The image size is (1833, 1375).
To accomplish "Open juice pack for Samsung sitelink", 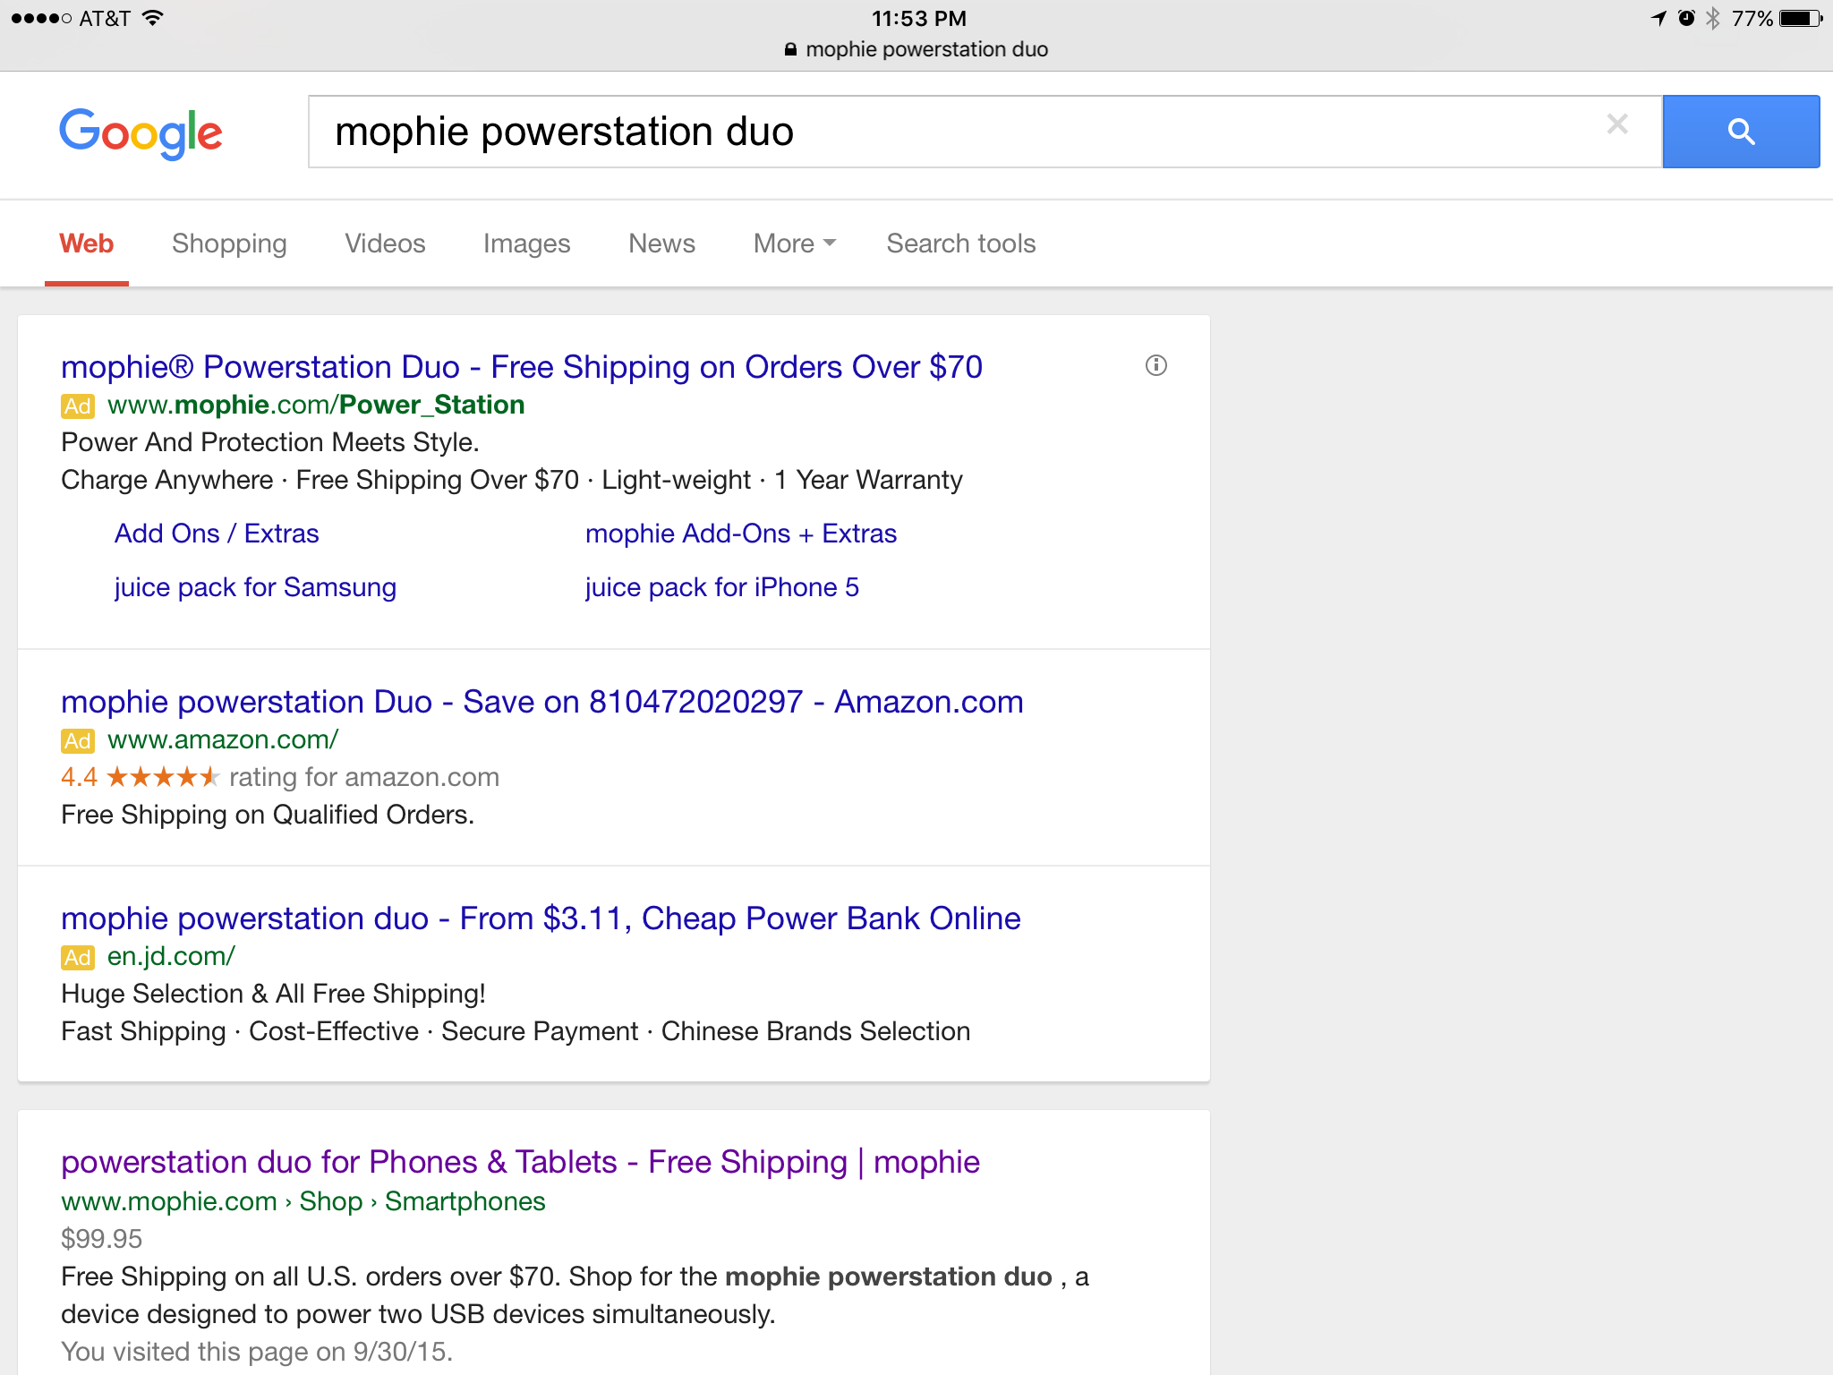I will pos(255,587).
